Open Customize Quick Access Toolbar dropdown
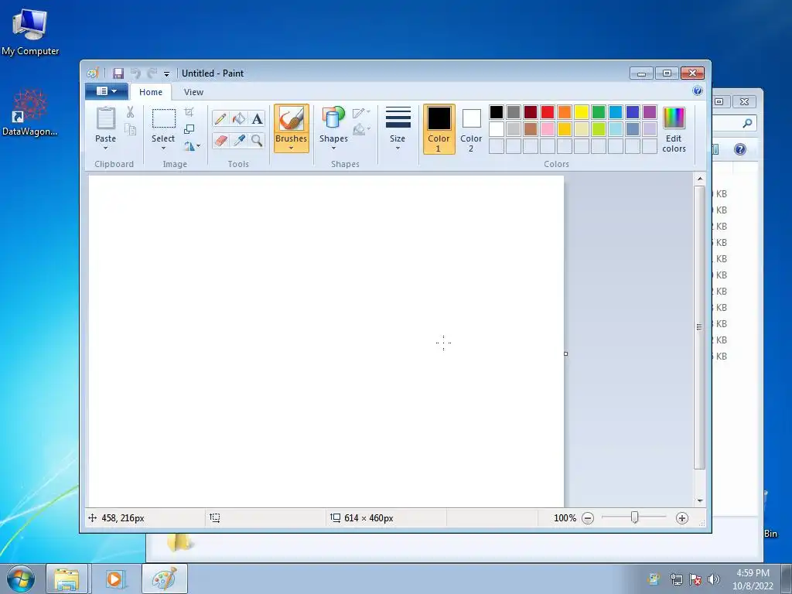792x594 pixels. (167, 74)
